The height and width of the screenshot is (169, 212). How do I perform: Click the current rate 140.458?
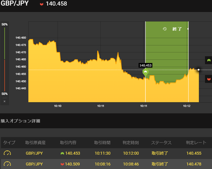[x=57, y=4]
